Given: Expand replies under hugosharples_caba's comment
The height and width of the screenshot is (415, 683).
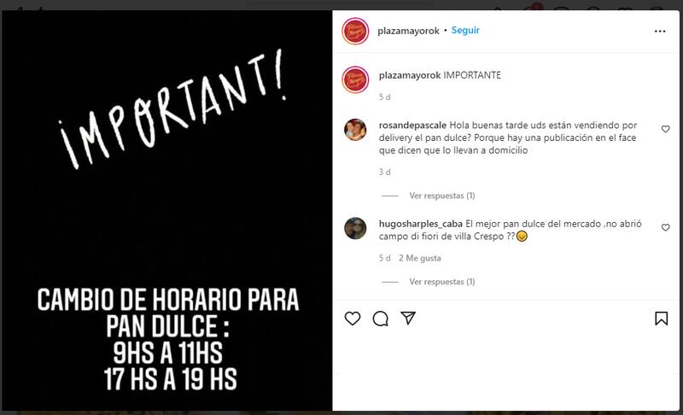Looking at the screenshot, I should 441,282.
